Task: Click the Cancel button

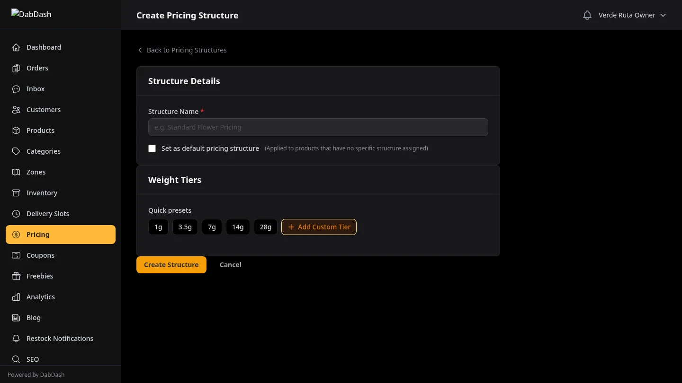Action: (230, 265)
